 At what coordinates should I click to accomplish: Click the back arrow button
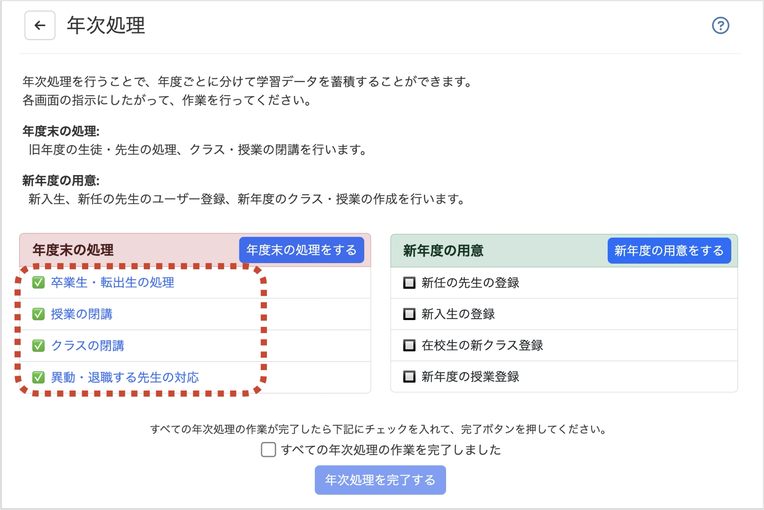40,25
